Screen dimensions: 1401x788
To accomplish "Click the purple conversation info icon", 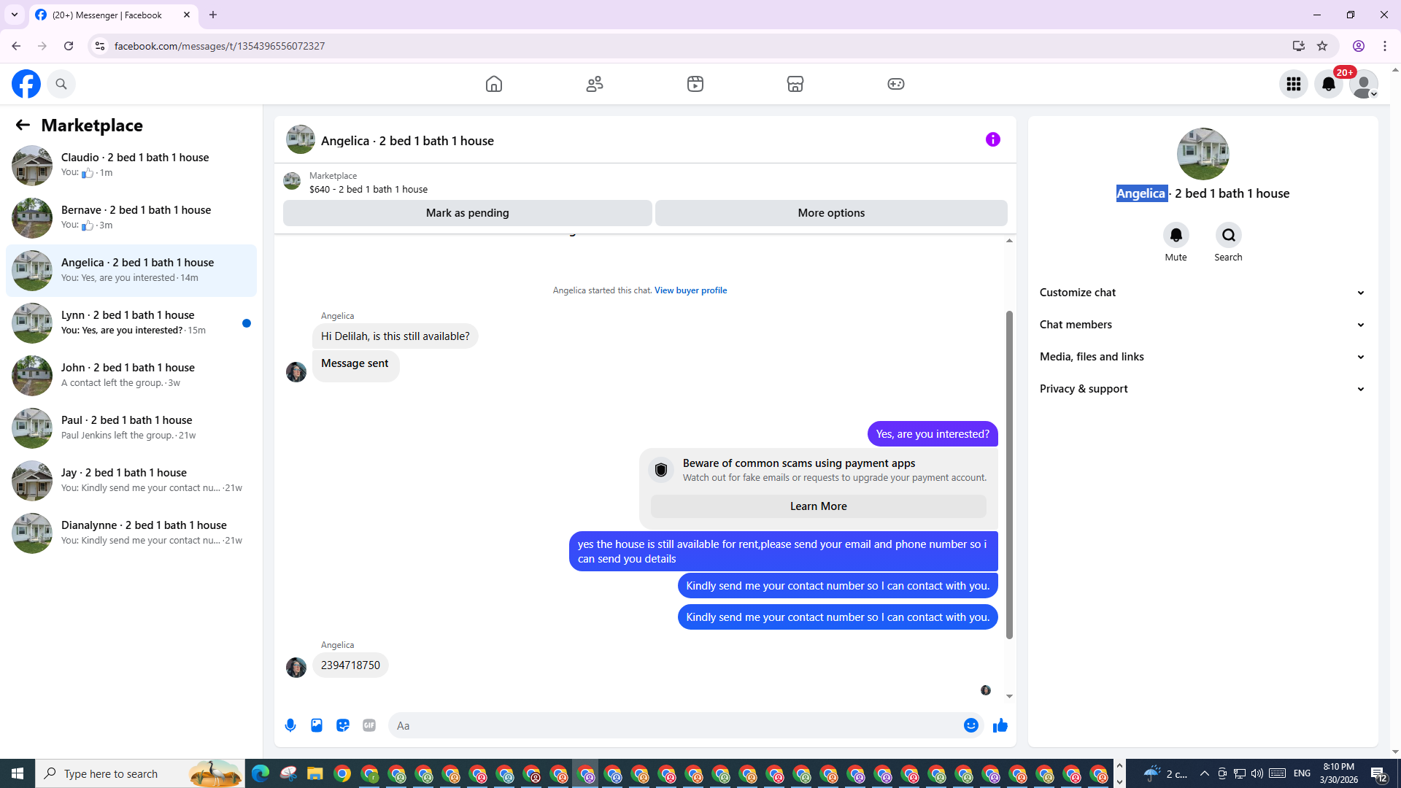I will [x=992, y=139].
